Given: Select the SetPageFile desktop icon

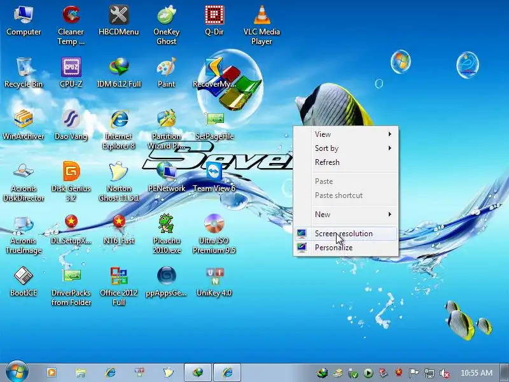Looking at the screenshot, I should click(214, 125).
